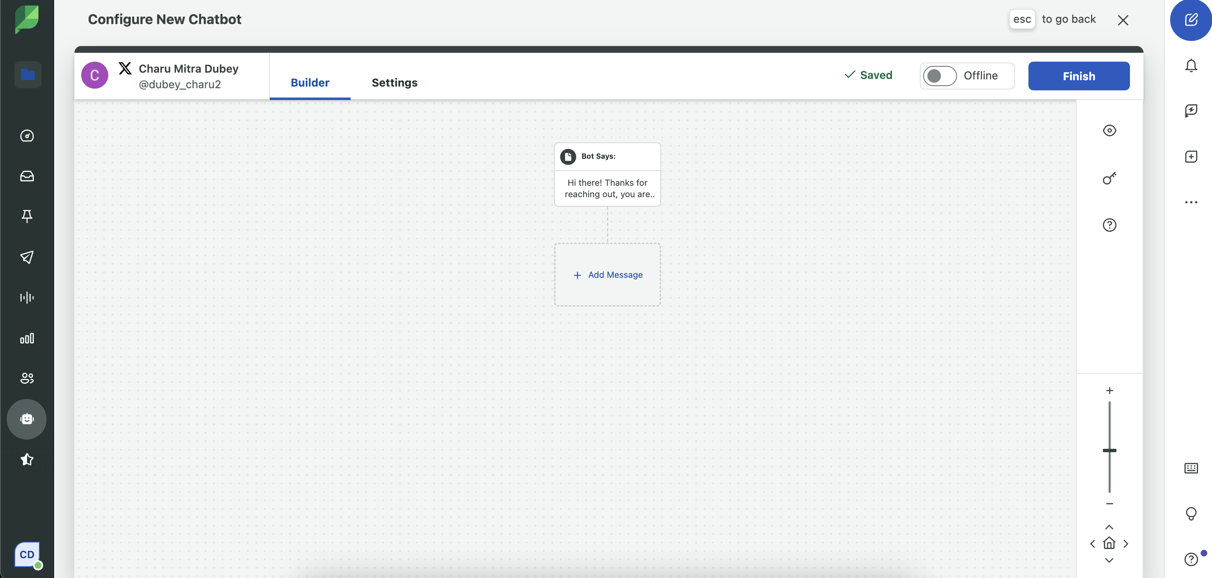This screenshot has width=1212, height=578.
Task: Toggle the chatbot Offline switch
Action: pyautogui.click(x=940, y=76)
